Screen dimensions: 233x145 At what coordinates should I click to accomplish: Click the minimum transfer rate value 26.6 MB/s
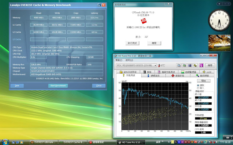coord(203,98)
